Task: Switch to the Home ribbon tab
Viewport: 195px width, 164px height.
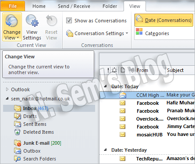Action: tap(39, 6)
